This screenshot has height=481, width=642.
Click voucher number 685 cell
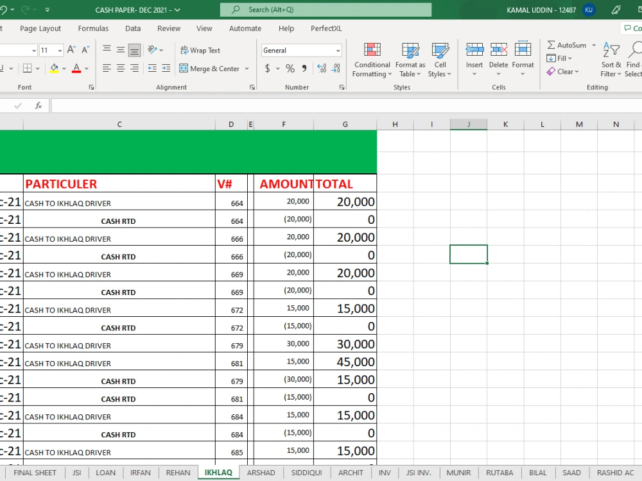pos(231,451)
